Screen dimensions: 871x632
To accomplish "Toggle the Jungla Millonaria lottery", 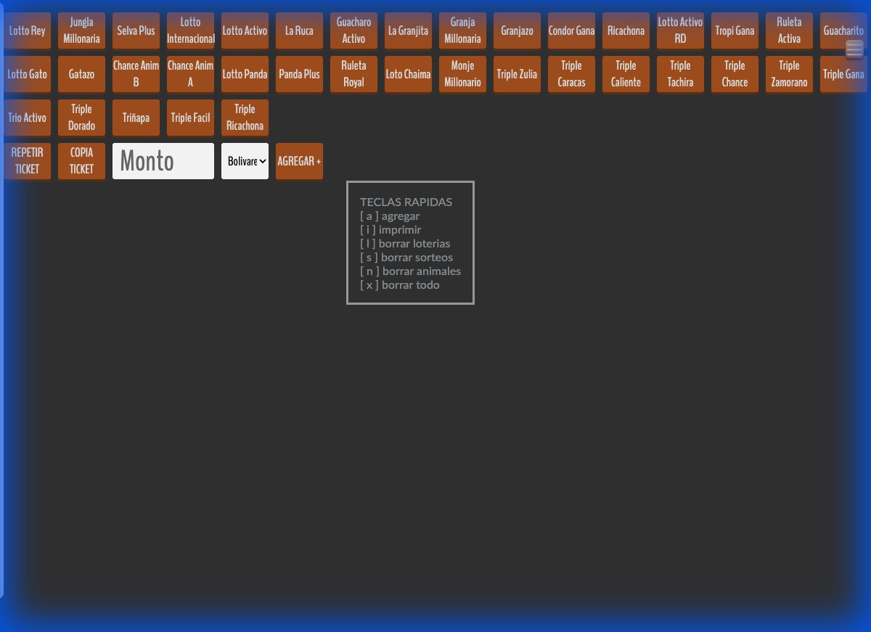I will coord(81,30).
